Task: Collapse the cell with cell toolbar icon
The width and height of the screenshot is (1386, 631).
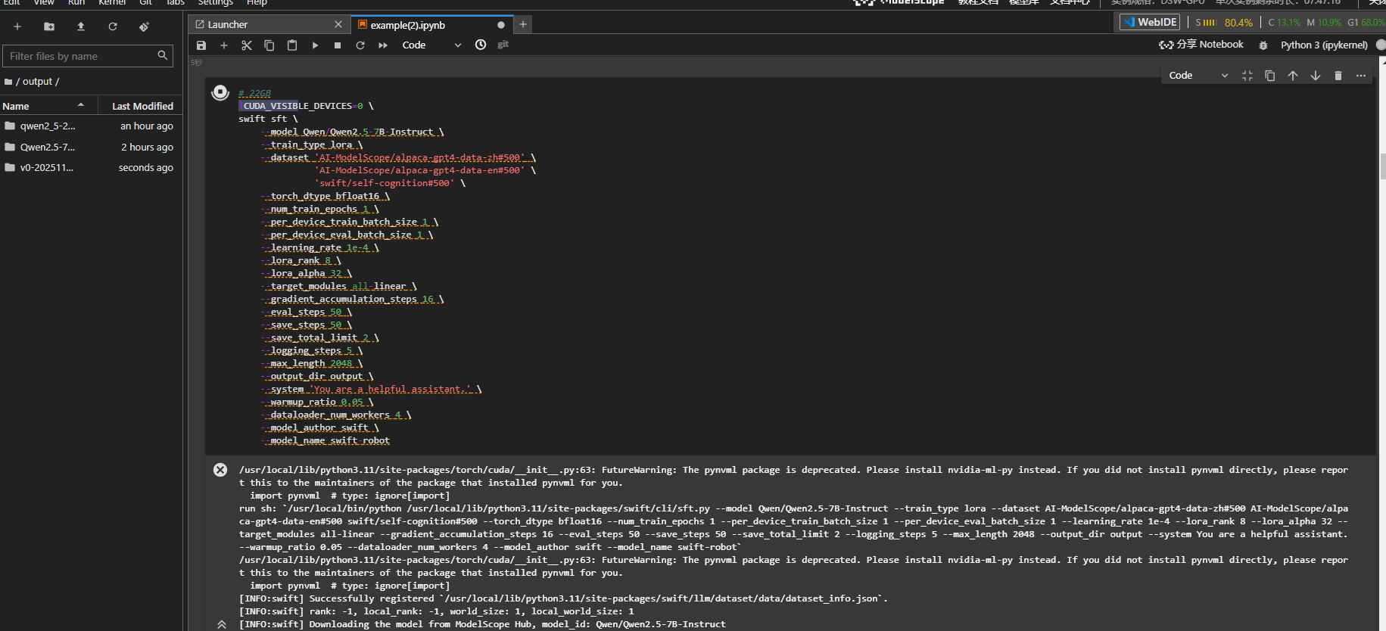Action: (1247, 76)
